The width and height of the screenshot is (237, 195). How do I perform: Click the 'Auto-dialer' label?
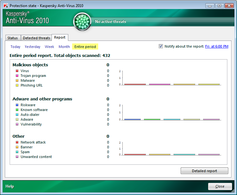click(30, 115)
